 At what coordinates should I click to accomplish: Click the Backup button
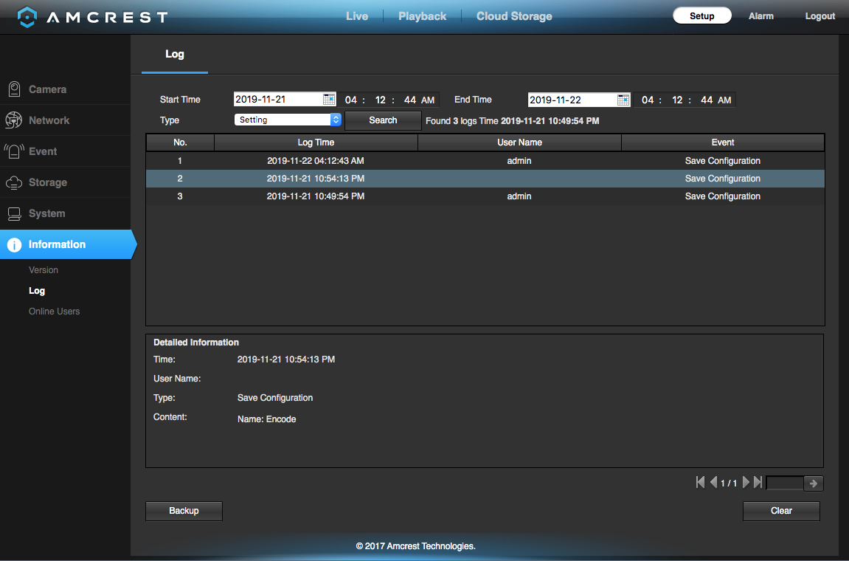[x=184, y=511]
